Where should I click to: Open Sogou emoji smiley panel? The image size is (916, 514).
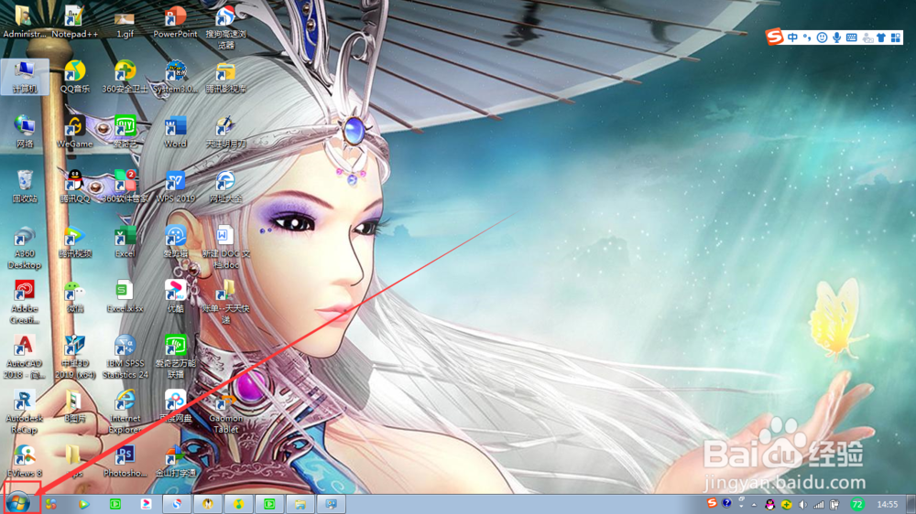point(822,37)
